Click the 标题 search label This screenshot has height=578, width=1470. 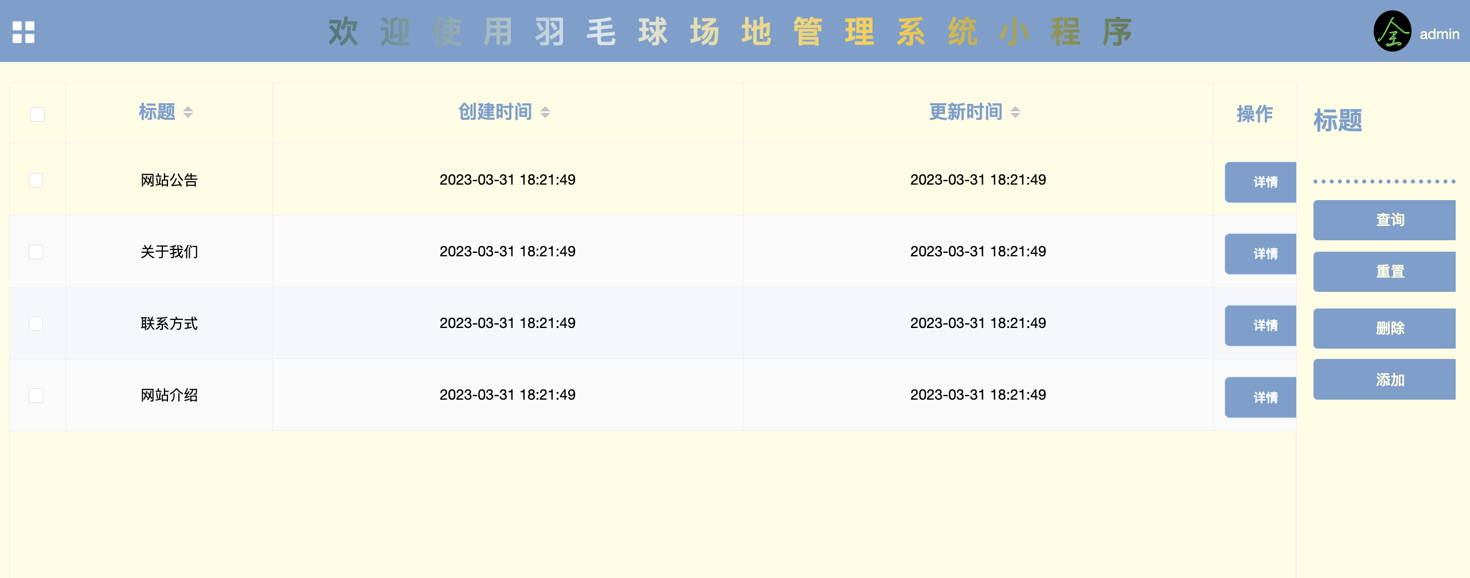click(1338, 120)
